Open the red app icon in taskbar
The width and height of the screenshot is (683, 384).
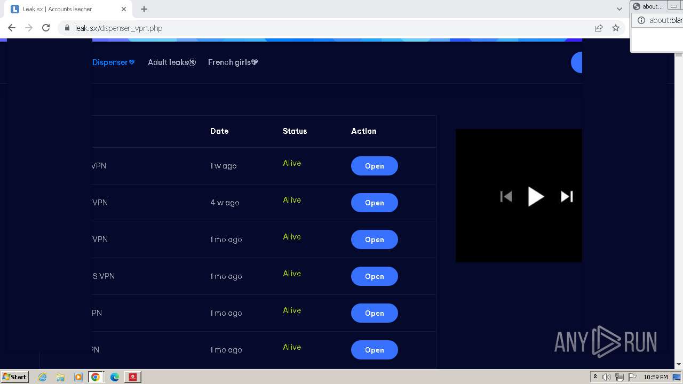pos(132,377)
